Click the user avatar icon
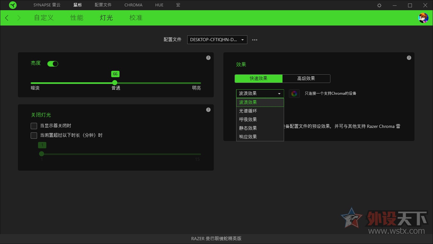The width and height of the screenshot is (433, 244). coord(423,18)
